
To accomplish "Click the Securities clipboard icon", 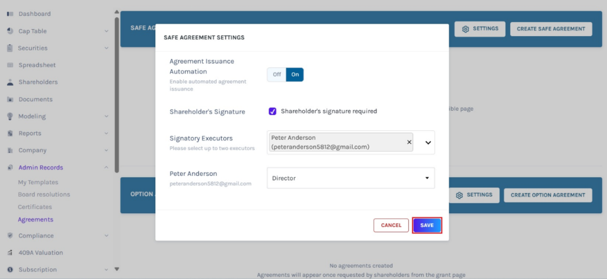I will click(10, 48).
